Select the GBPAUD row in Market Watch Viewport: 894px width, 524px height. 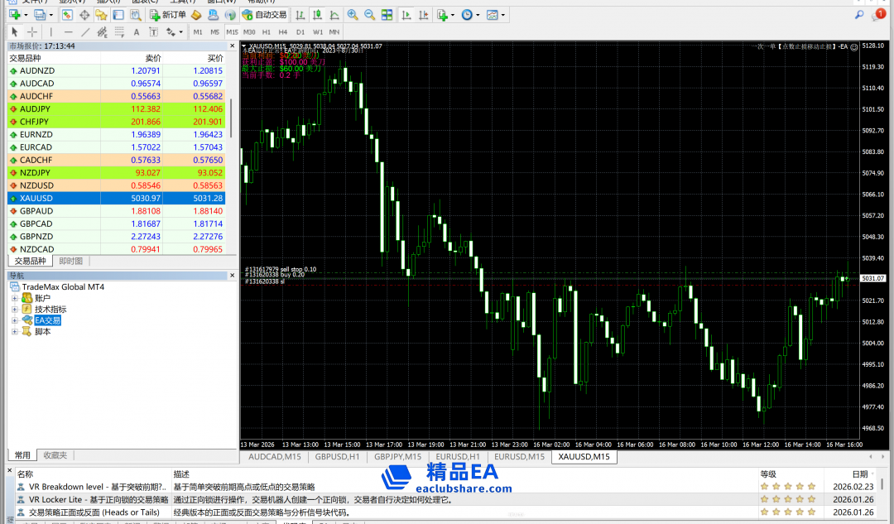pos(36,211)
